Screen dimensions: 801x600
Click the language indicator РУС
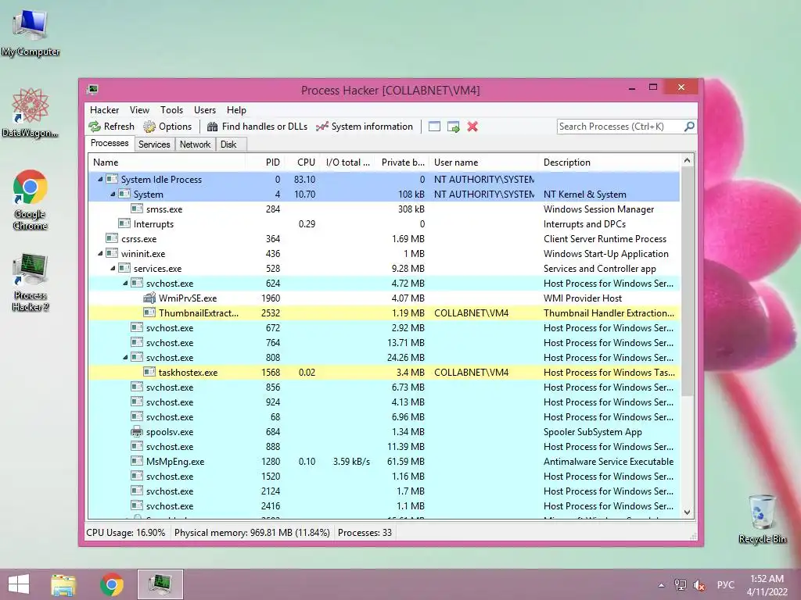[x=725, y=584]
